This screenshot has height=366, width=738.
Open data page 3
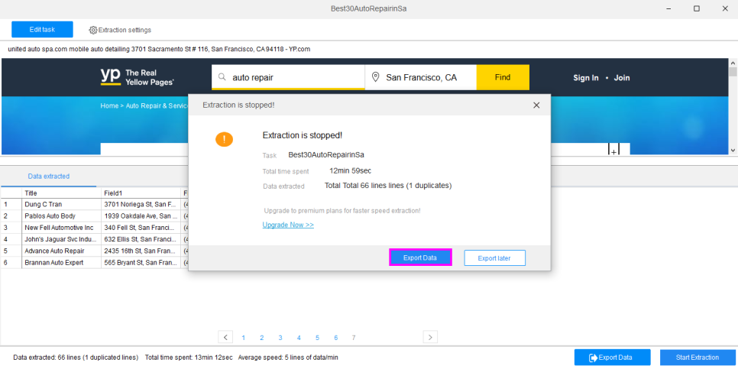click(280, 338)
